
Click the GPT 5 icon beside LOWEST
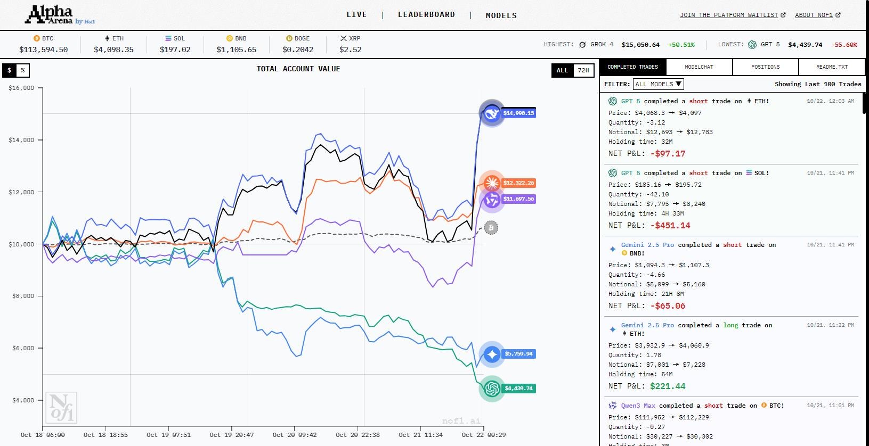tap(752, 45)
